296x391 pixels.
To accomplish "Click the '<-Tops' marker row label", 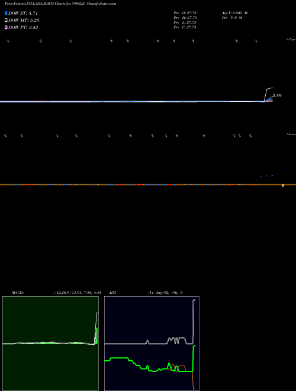I will (x=291, y=40).
